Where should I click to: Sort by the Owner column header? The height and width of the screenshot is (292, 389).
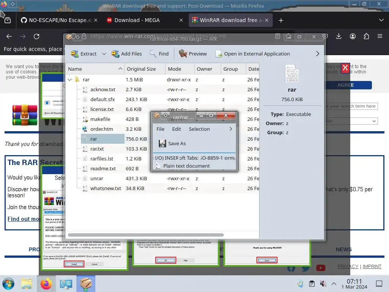208,69
